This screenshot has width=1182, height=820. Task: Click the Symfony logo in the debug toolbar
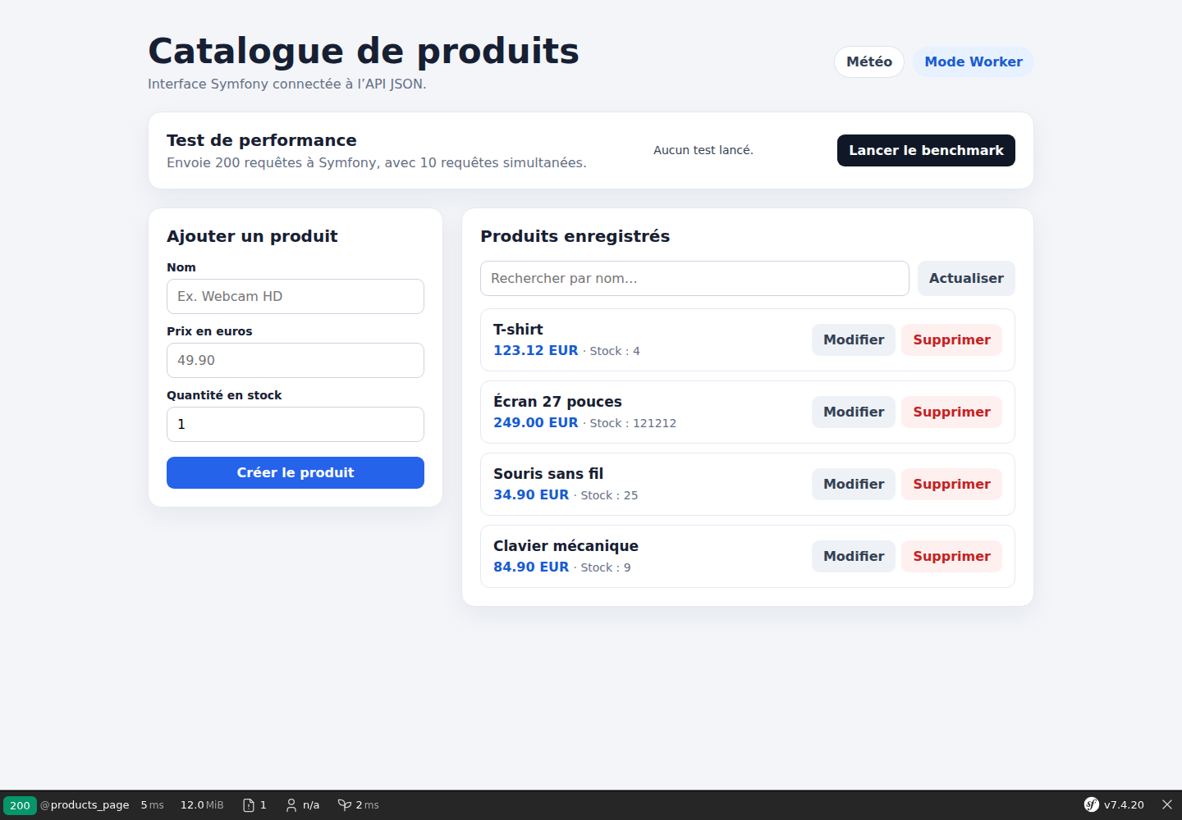click(1091, 804)
